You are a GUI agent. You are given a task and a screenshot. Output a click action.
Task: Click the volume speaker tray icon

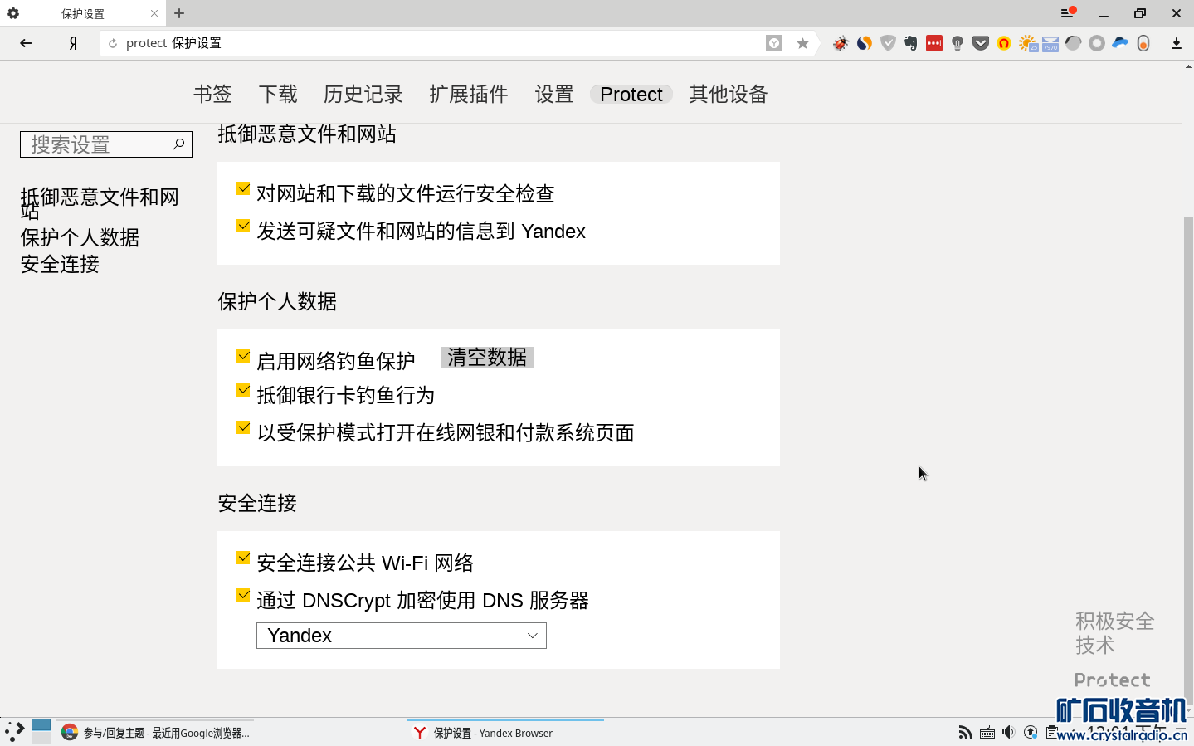pyautogui.click(x=1008, y=732)
